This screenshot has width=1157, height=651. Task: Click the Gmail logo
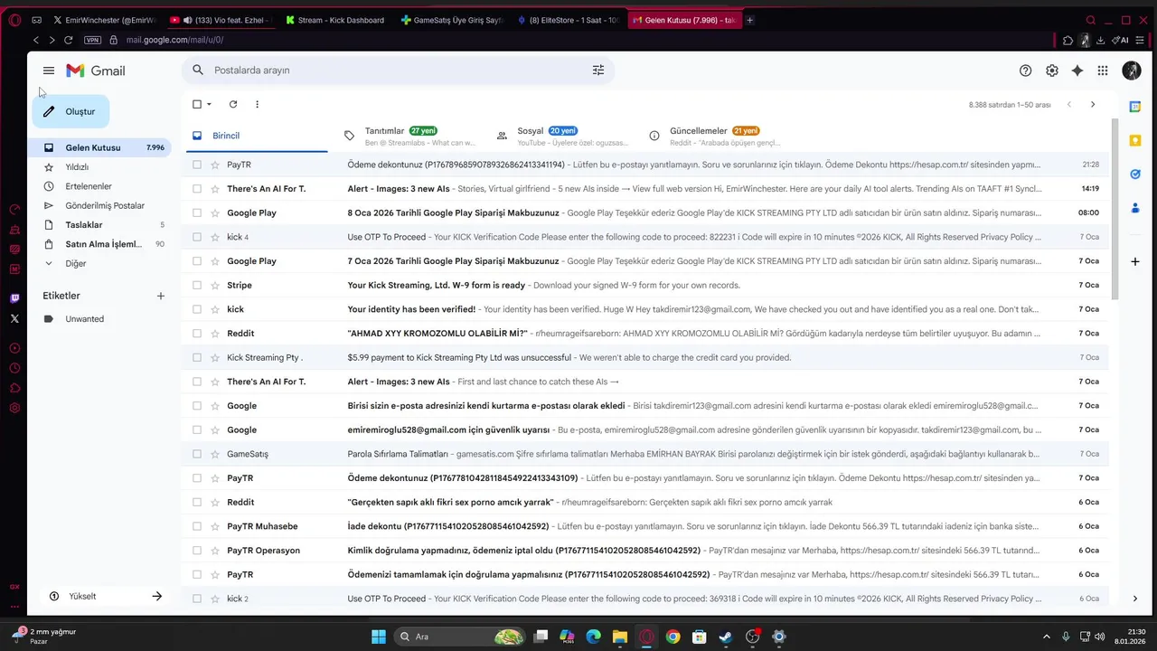[x=96, y=71]
